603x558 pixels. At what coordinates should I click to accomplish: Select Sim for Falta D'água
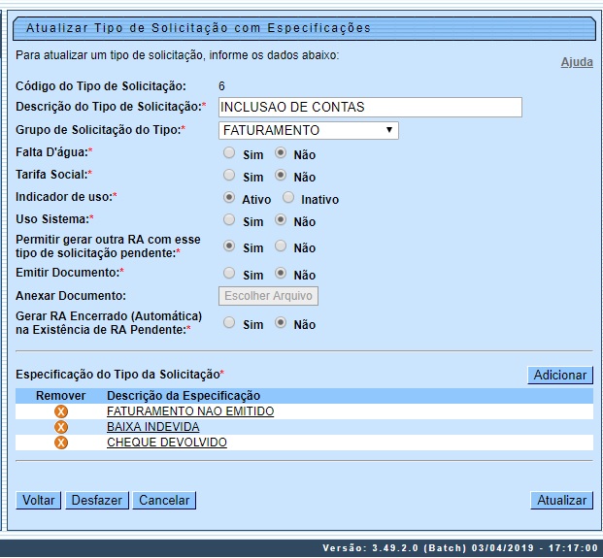229,153
